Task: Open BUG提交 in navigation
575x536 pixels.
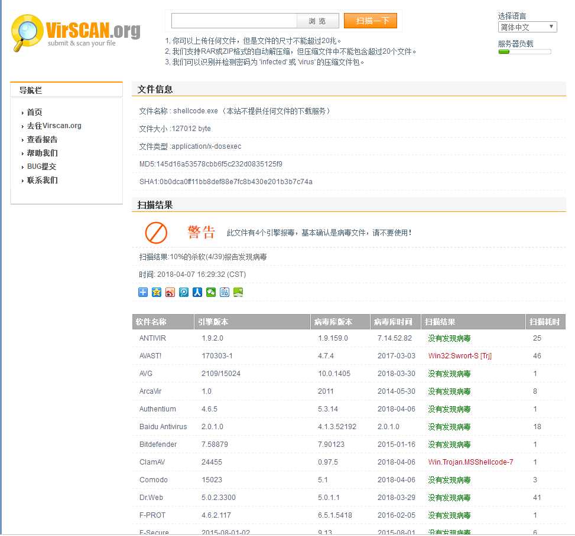Action: tap(41, 166)
